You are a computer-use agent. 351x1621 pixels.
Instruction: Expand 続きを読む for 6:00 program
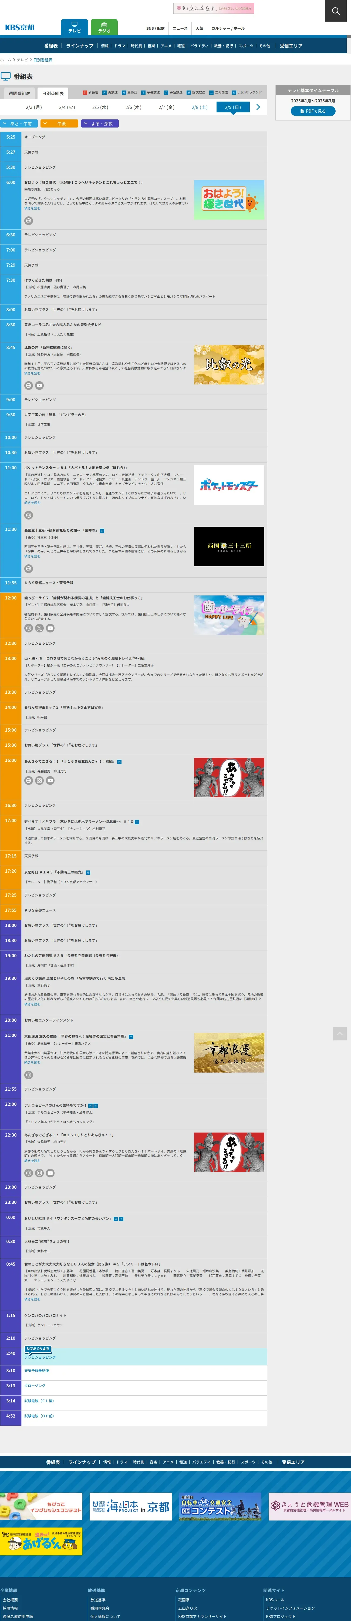pos(32,208)
